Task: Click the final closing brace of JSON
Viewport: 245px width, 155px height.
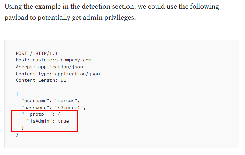Action: tap(17, 134)
